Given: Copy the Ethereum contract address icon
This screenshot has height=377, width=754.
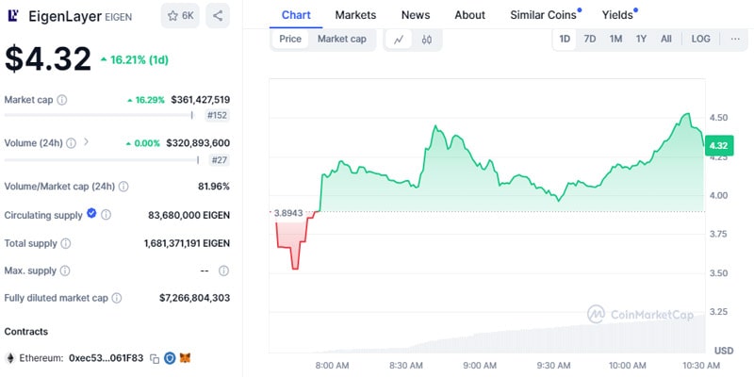Looking at the screenshot, I should (x=155, y=358).
